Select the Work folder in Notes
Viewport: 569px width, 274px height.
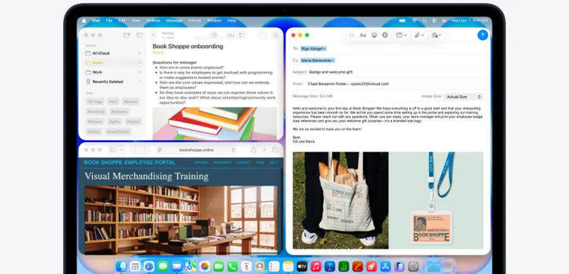point(97,72)
